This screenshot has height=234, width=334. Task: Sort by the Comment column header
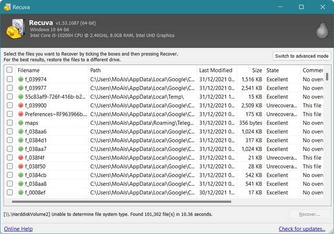[312, 70]
